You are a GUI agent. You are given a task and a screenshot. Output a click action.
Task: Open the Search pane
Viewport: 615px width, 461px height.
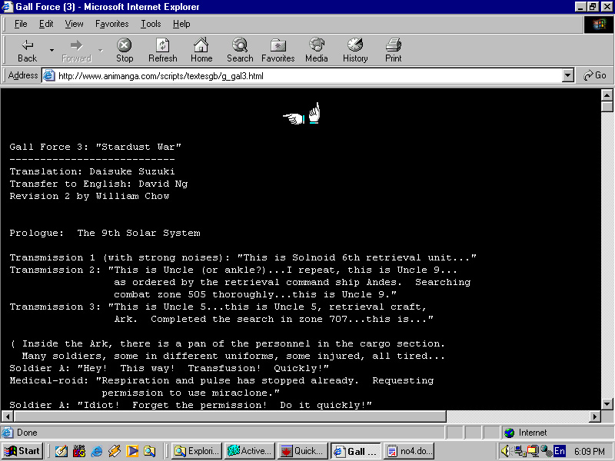point(240,50)
